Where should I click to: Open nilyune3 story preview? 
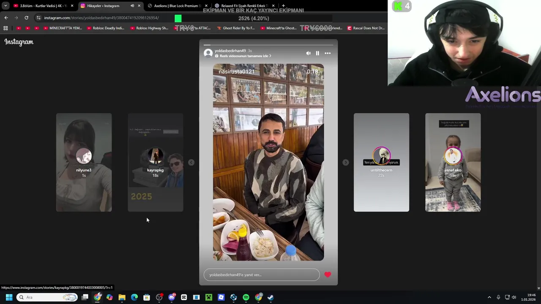tap(84, 162)
